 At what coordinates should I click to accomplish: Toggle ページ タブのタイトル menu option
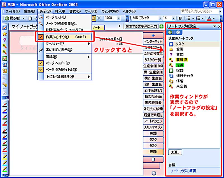click(x=64, y=70)
